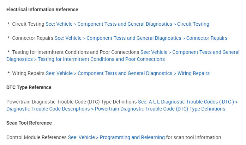
Task: Click the black Testing for Intermittent Conditions text
Action: coord(76,52)
